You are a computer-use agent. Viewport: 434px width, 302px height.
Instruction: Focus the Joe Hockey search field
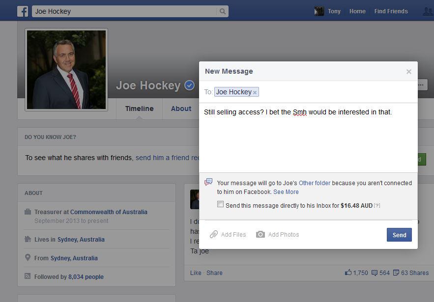tap(124, 11)
